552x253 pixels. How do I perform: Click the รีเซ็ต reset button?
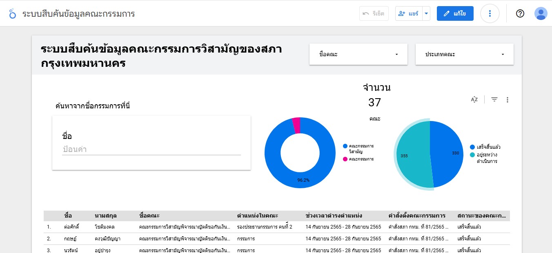pos(373,13)
